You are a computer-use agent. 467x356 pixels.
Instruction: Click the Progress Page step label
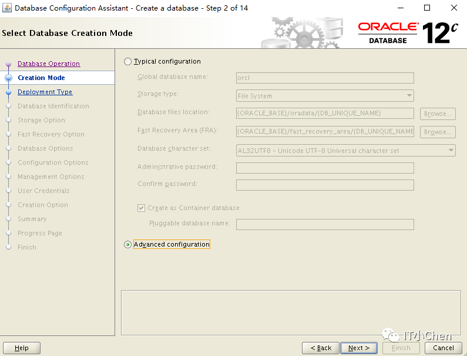pyautogui.click(x=40, y=233)
